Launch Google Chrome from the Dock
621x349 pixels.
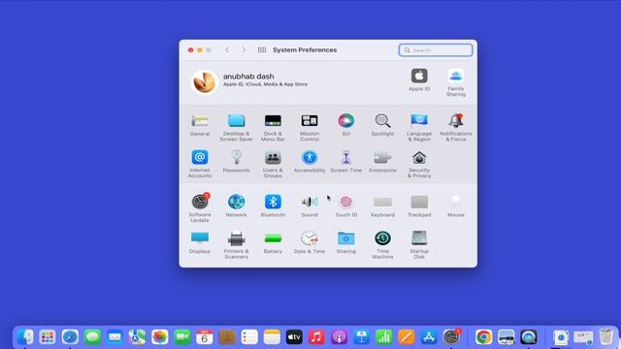tap(483, 336)
